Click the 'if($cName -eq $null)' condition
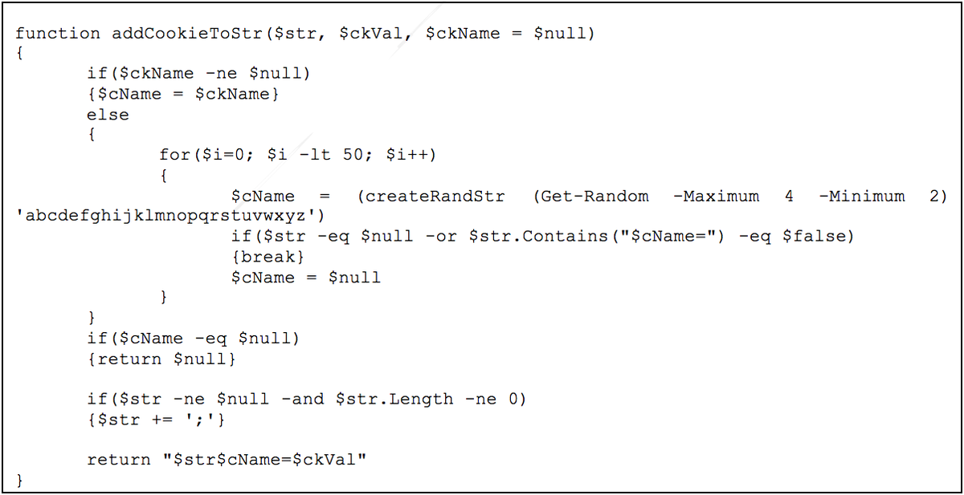Screen dimensions: 964x495 pyautogui.click(x=193, y=339)
